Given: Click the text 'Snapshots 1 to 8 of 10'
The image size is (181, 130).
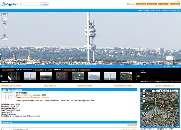Looking at the screenshot, I should coord(9,82).
